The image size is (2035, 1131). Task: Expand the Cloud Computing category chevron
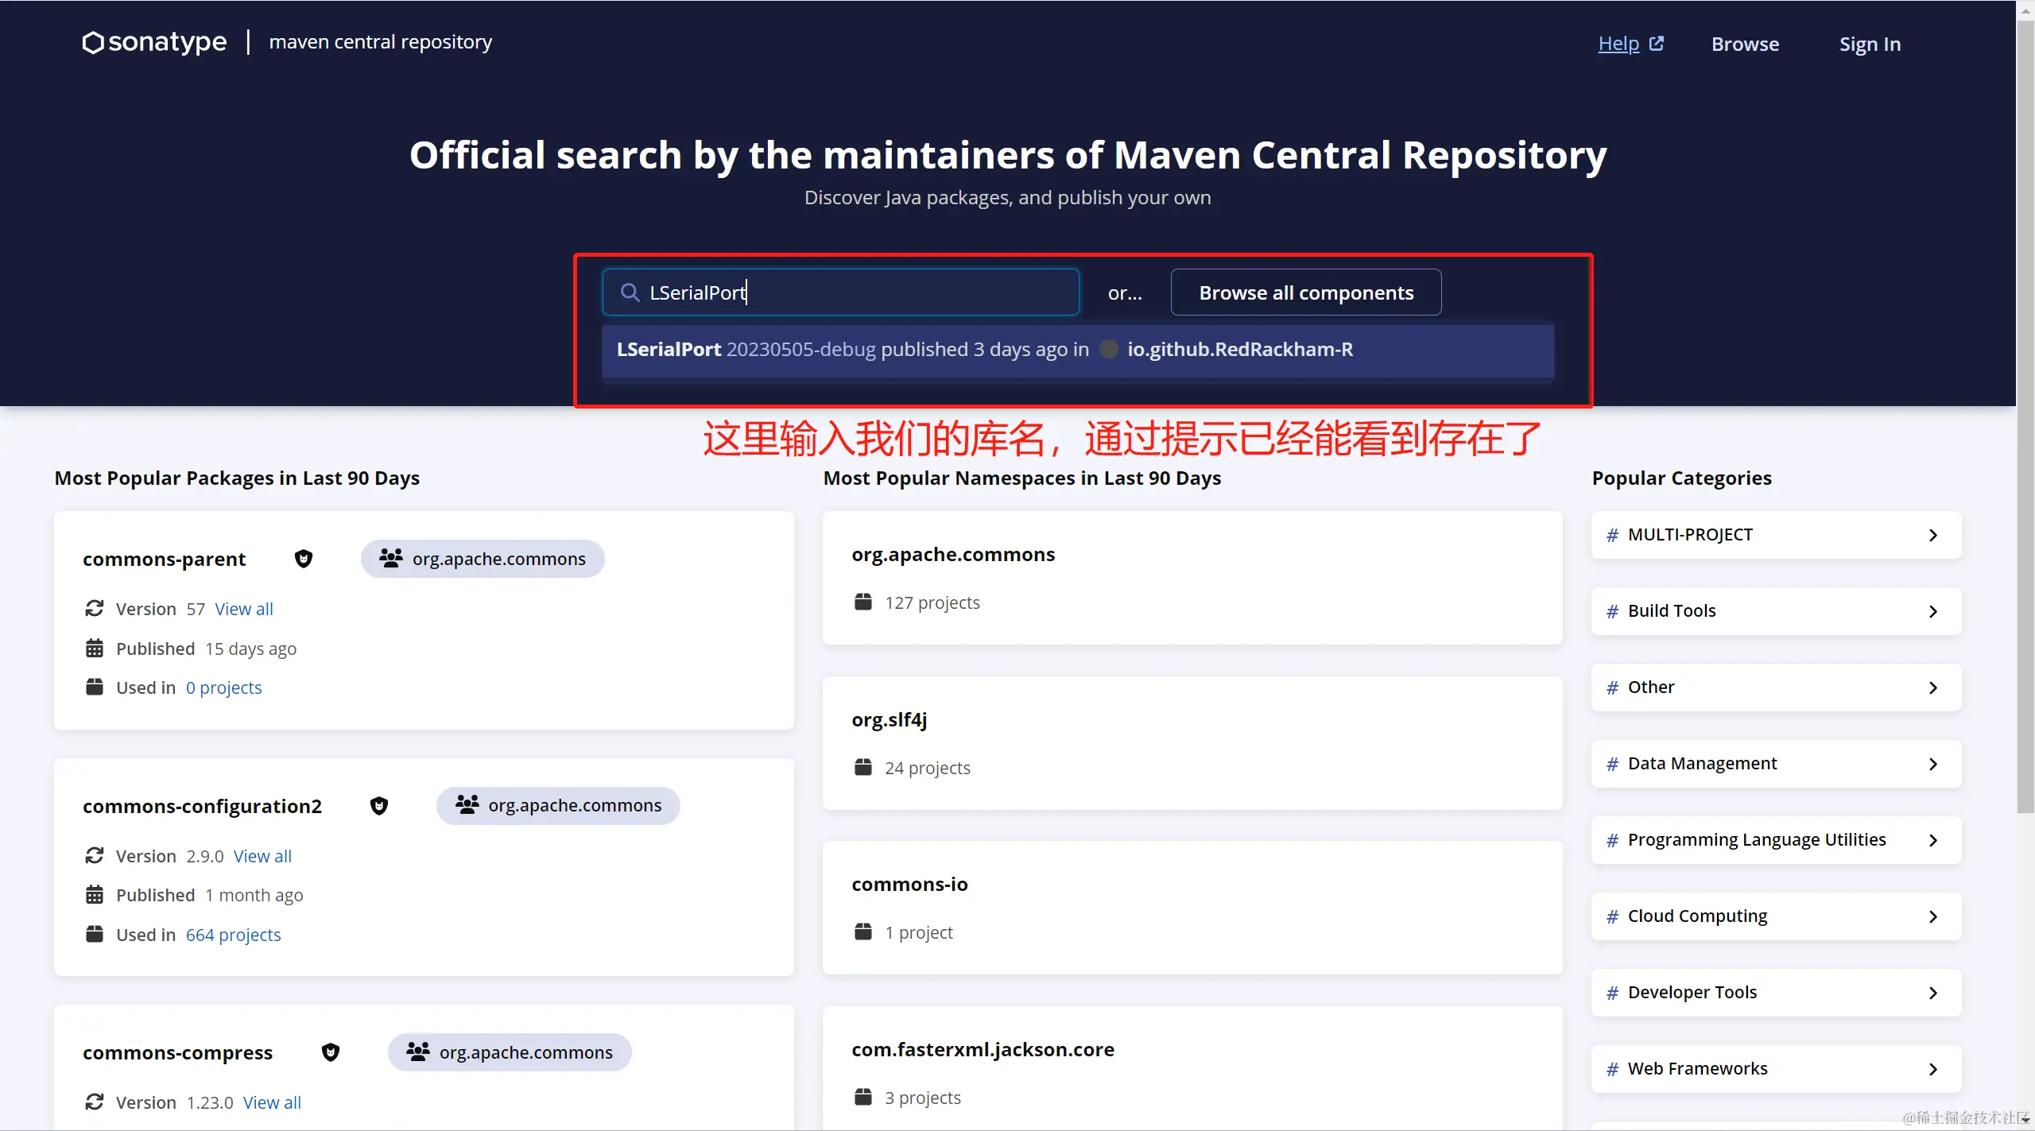[x=1933, y=916]
